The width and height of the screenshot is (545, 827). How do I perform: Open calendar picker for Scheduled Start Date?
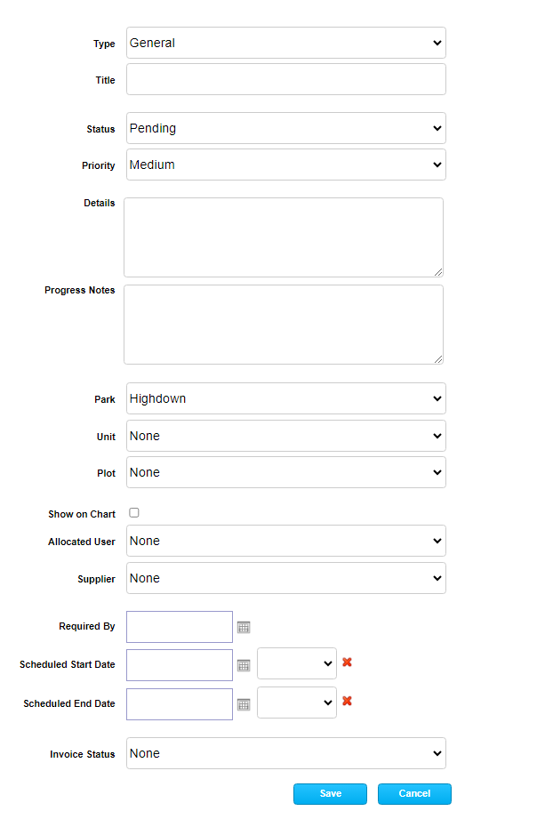point(244,665)
